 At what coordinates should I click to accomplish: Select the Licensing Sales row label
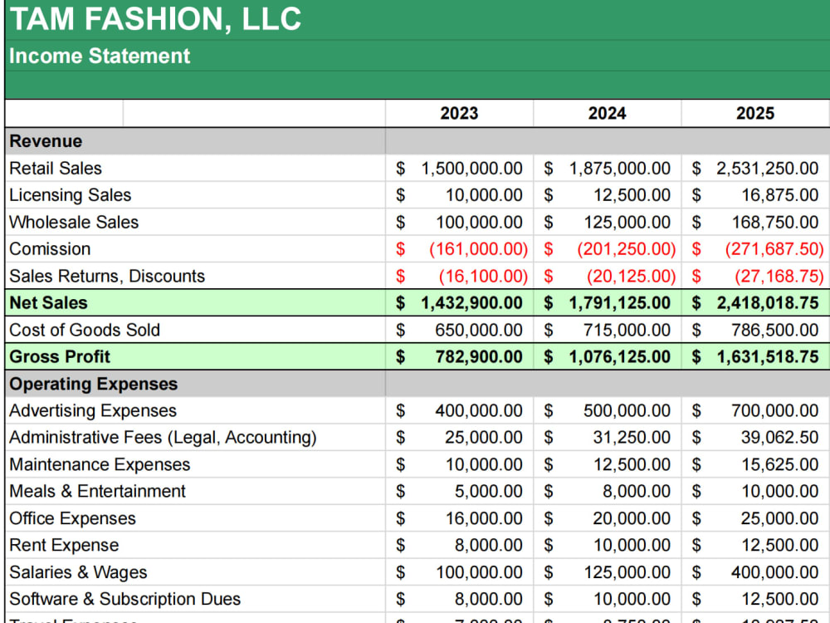click(x=71, y=195)
